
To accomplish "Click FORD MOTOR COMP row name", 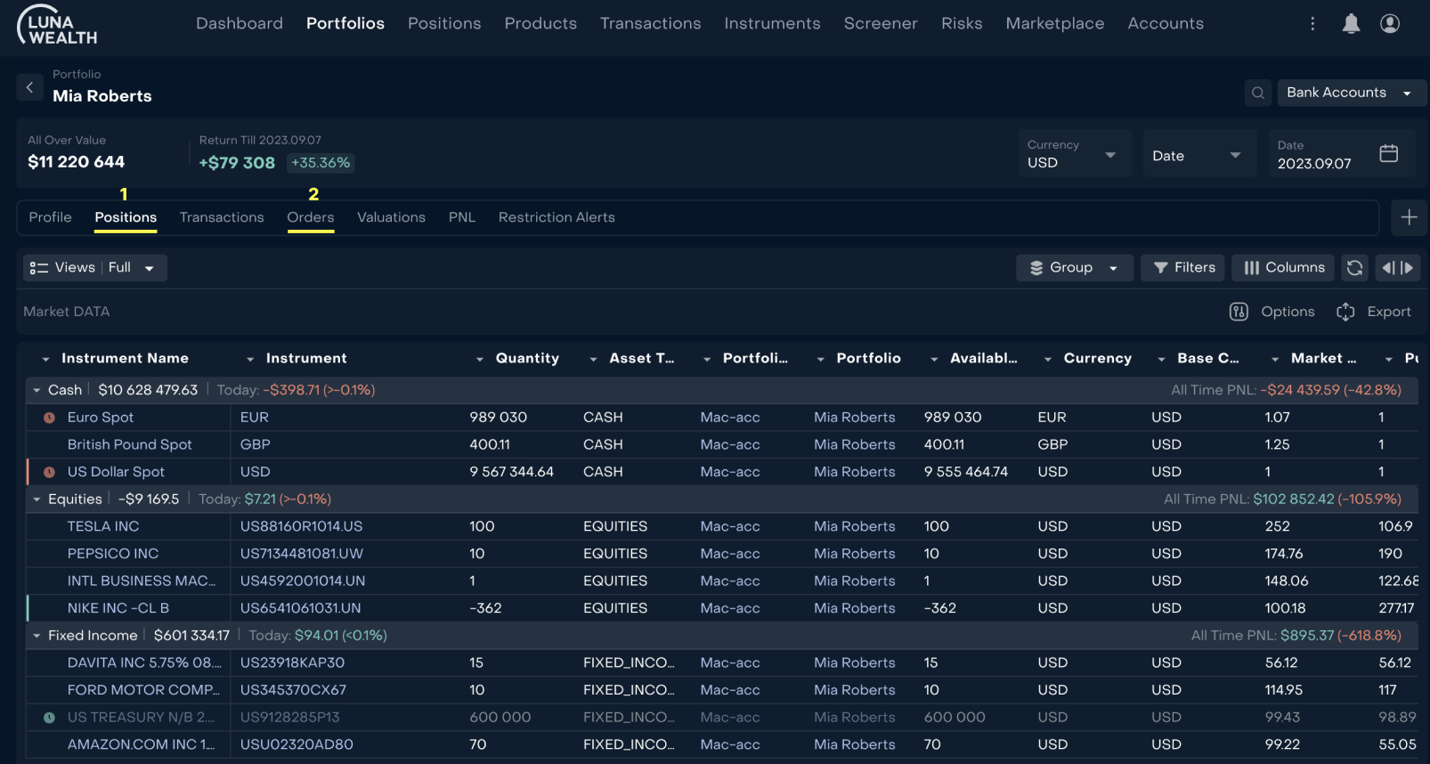I will pyautogui.click(x=143, y=691).
